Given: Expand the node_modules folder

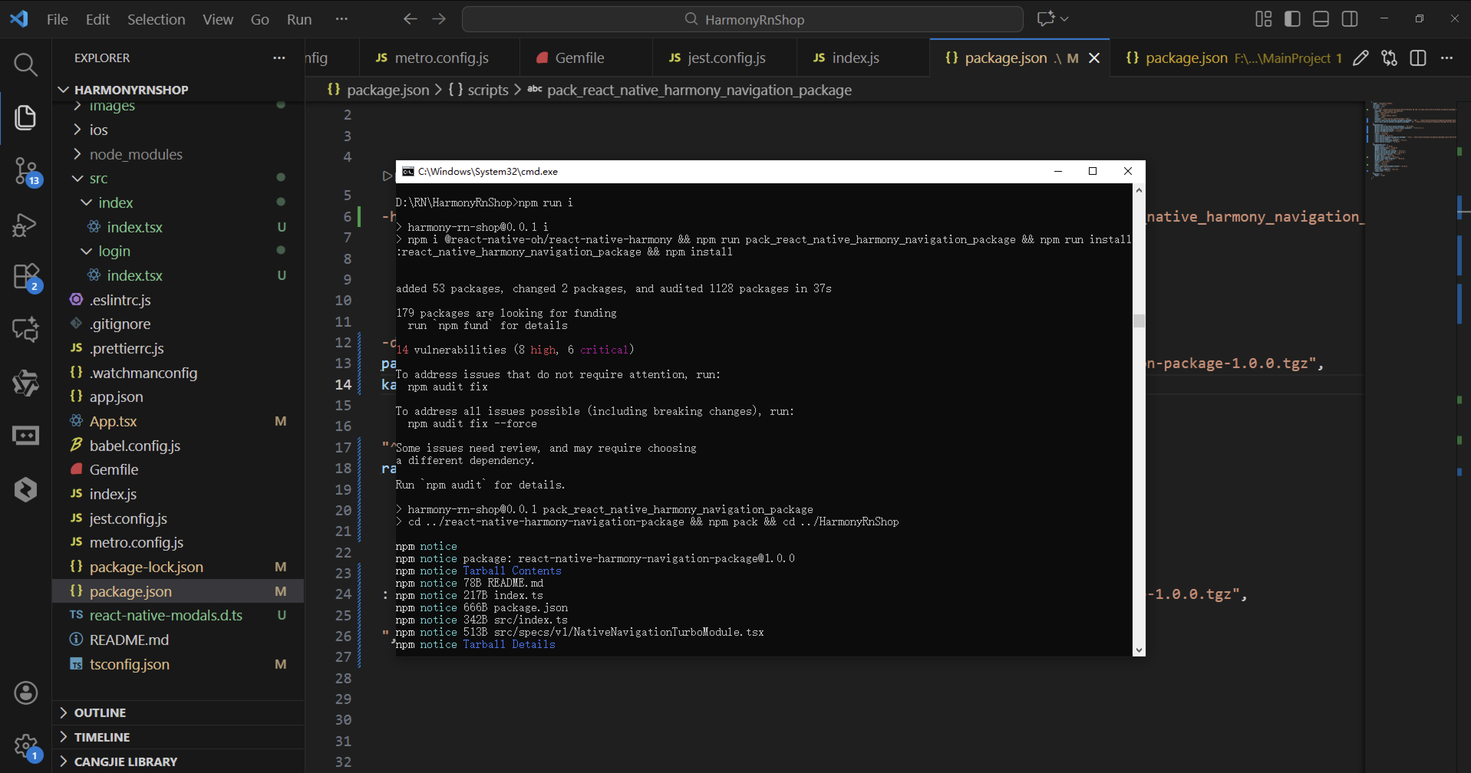Looking at the screenshot, I should click(x=135, y=154).
